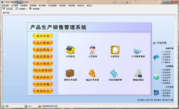Click the orange 生产管理 button
Image resolution: width=179 pixels, height=109 pixels.
[43, 43]
